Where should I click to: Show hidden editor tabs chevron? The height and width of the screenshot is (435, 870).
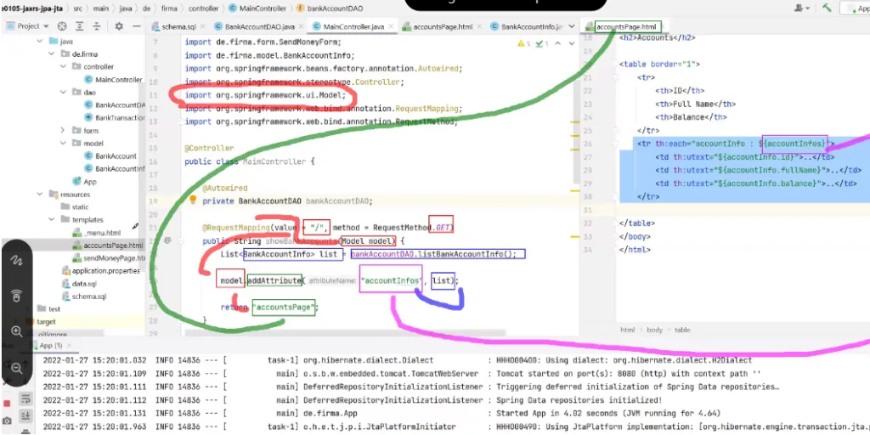[x=572, y=26]
